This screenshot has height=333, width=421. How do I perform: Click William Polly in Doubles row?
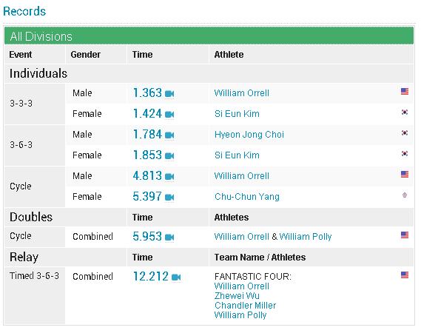306,237
